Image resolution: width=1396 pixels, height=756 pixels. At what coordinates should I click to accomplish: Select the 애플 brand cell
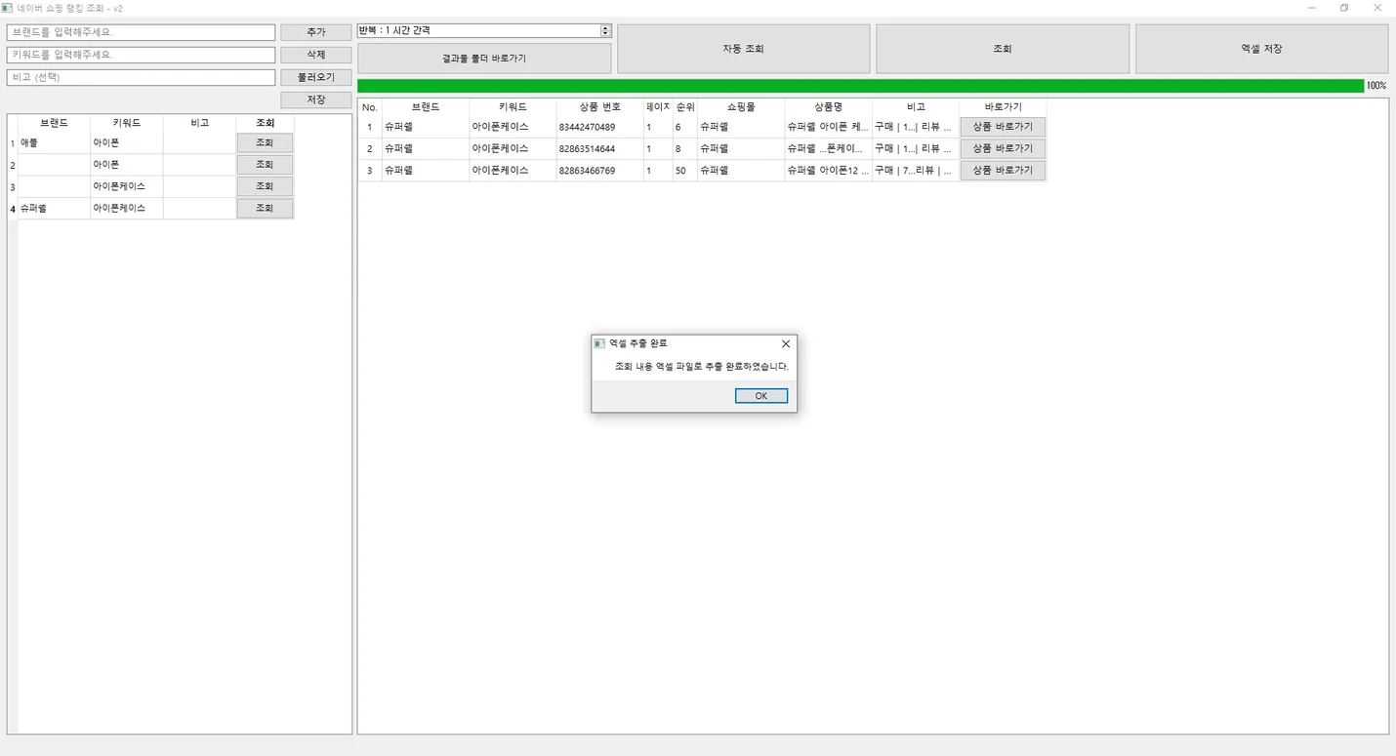(x=54, y=142)
